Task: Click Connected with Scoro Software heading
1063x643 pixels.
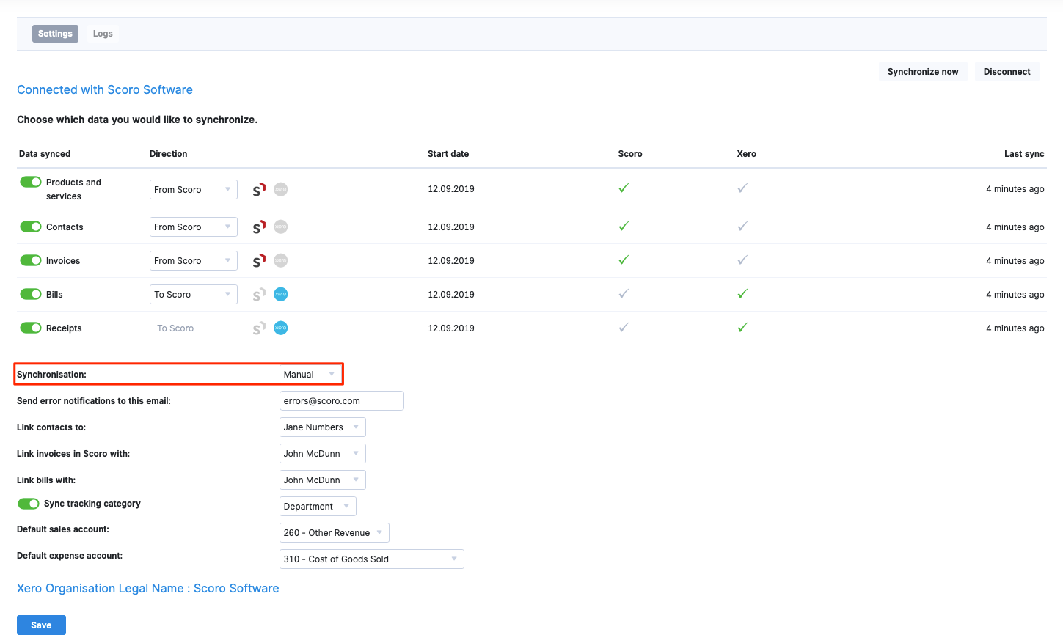Action: [105, 89]
